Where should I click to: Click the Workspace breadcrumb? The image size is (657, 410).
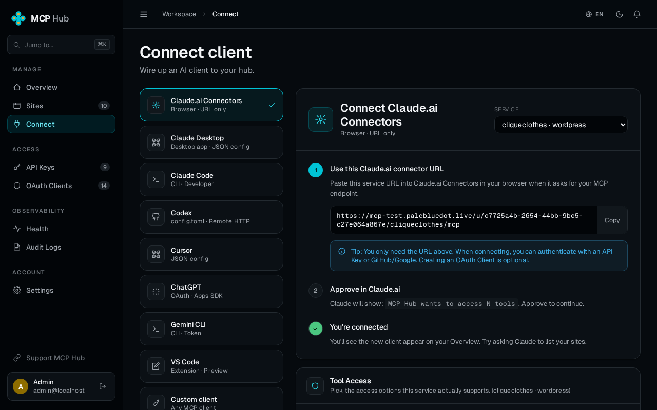pos(179,14)
